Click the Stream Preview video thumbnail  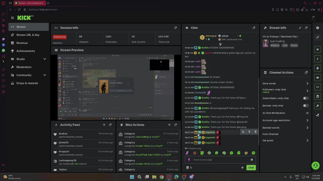click(x=116, y=87)
